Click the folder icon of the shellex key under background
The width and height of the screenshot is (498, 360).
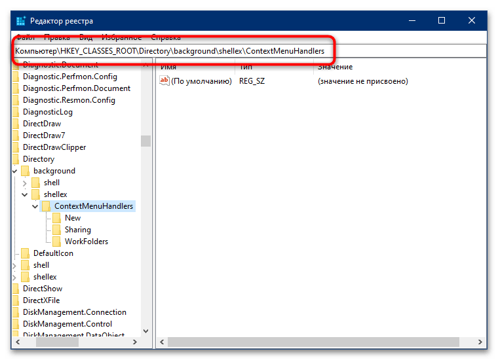click(x=35, y=194)
